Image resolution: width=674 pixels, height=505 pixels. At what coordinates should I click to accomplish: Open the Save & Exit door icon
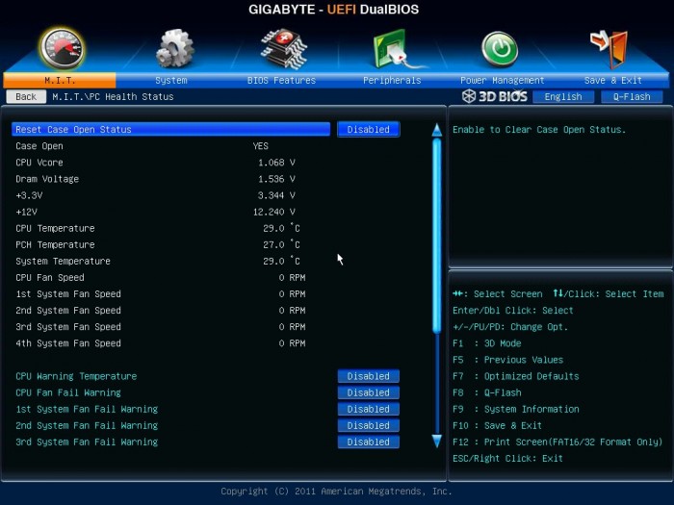pos(609,49)
